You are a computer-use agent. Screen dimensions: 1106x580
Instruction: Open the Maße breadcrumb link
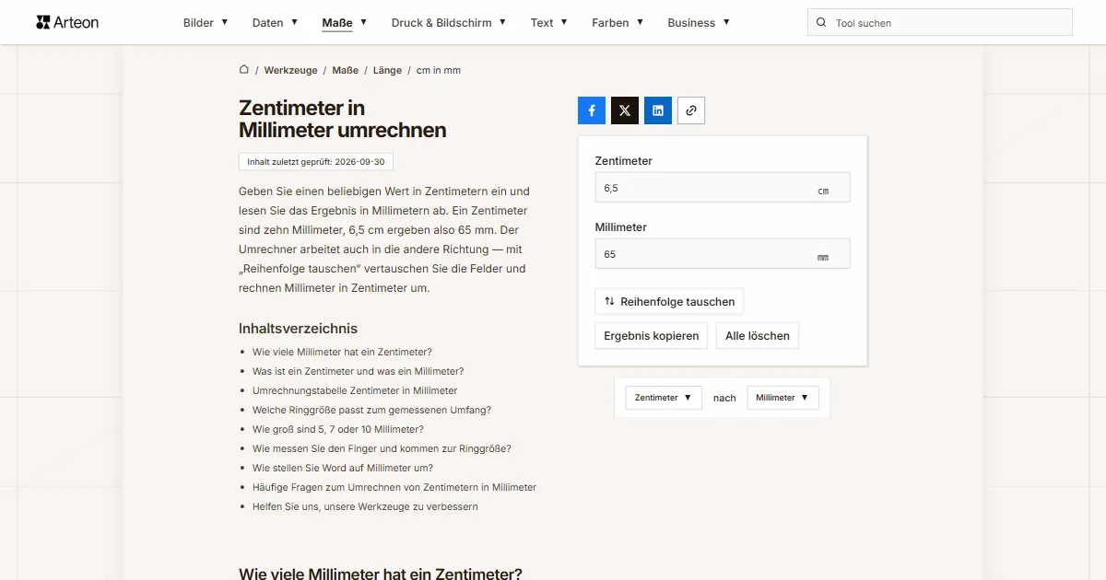(x=346, y=70)
